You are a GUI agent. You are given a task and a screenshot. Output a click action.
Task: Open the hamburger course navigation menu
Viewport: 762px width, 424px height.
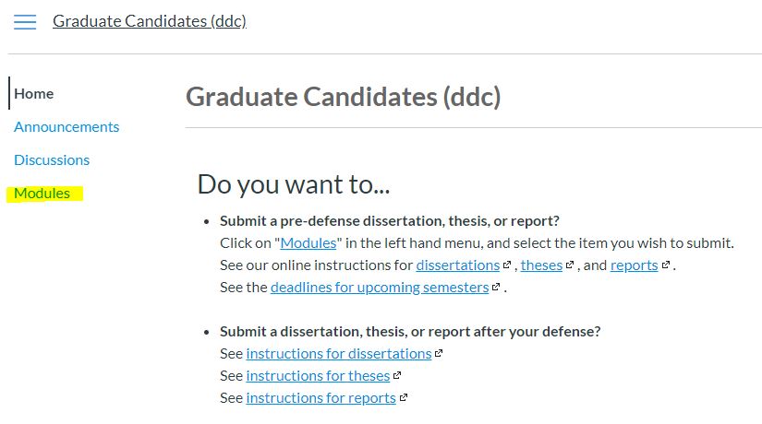pos(25,22)
